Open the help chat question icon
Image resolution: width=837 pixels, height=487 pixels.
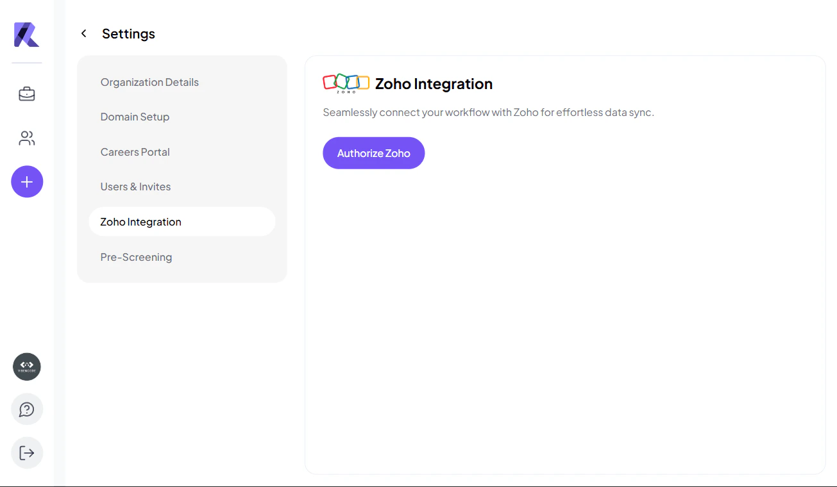(x=27, y=409)
